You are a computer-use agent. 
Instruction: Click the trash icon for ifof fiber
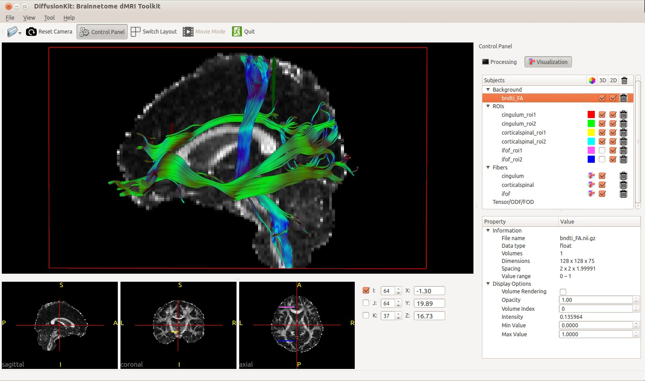[x=623, y=194]
